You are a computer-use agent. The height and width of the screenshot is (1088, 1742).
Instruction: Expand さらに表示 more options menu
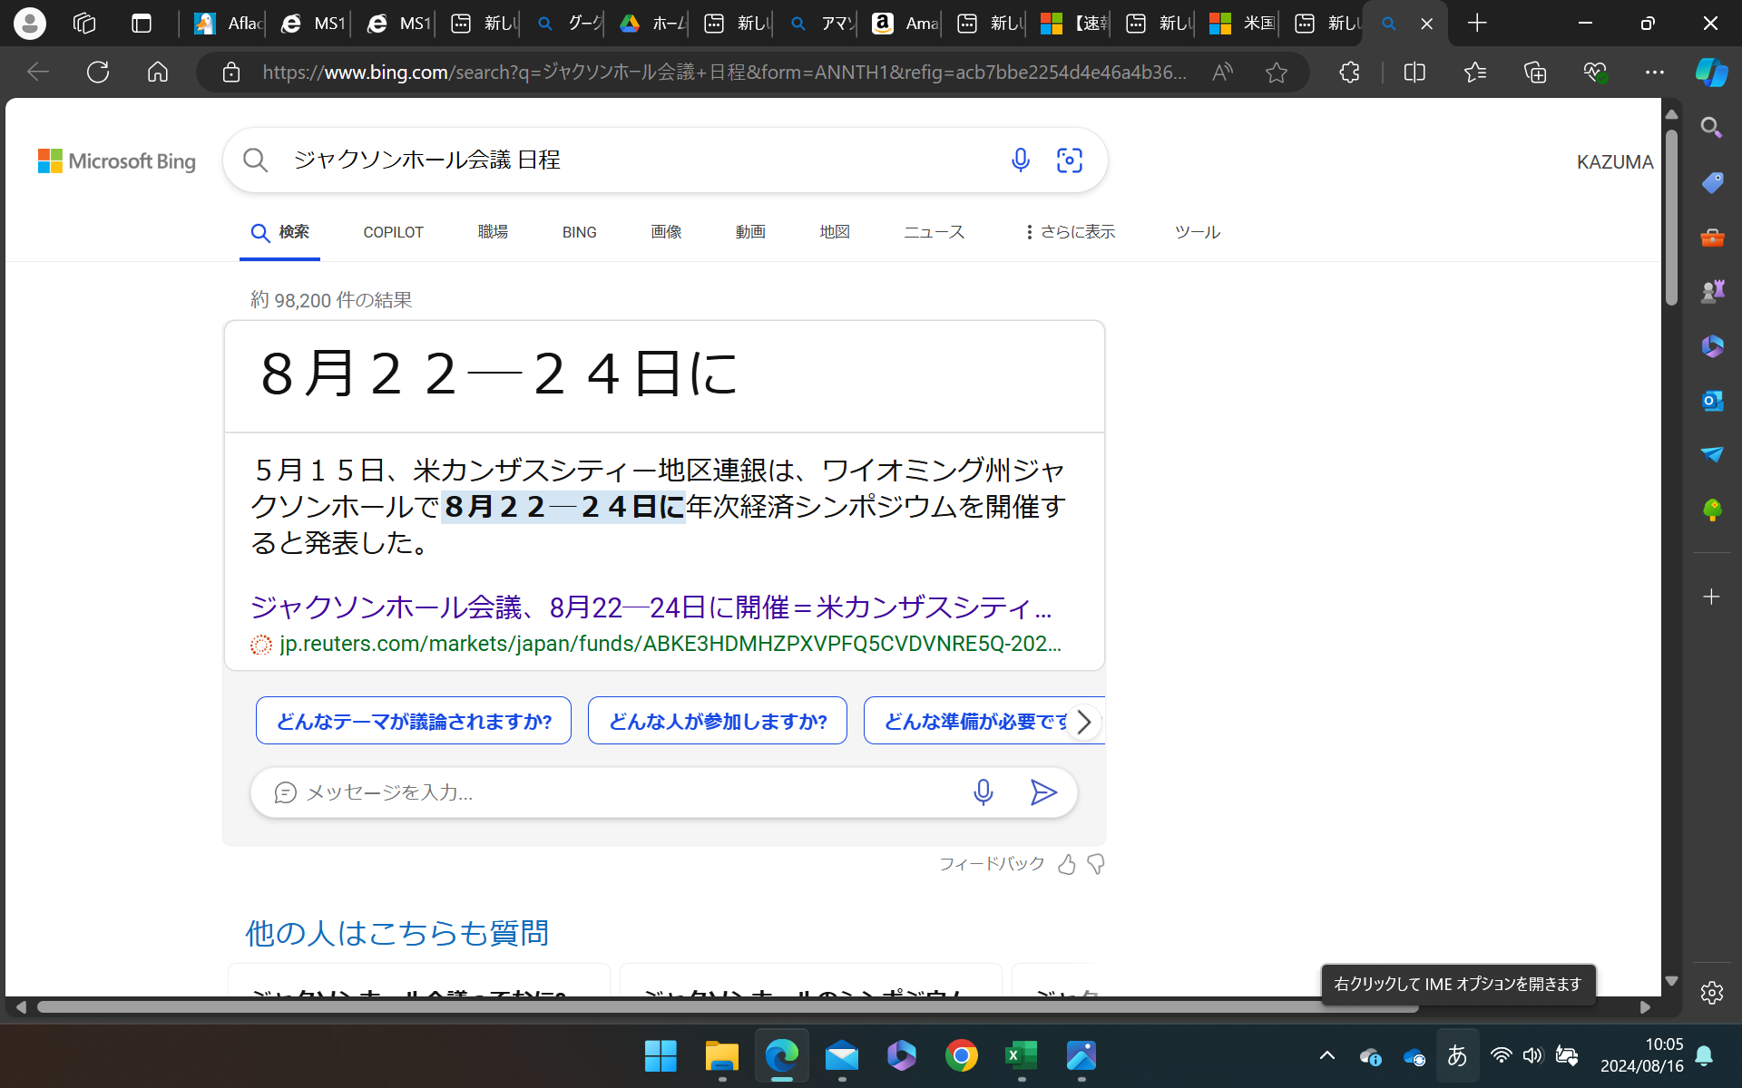1070,232
